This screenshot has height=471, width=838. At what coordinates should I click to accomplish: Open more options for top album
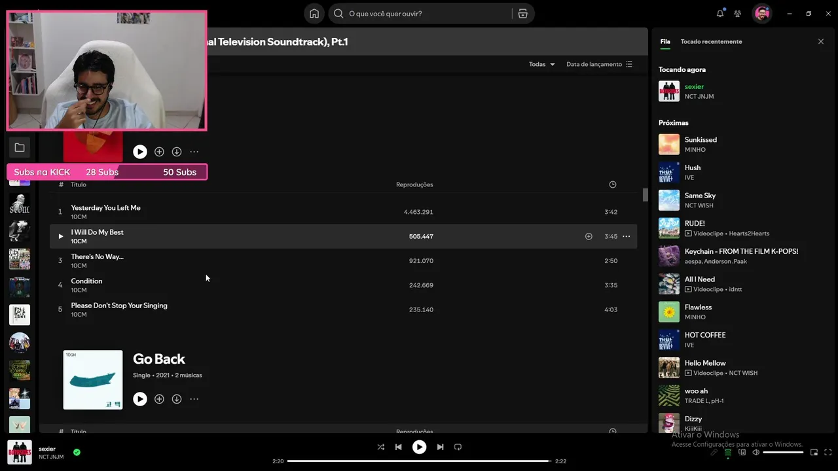(x=194, y=152)
